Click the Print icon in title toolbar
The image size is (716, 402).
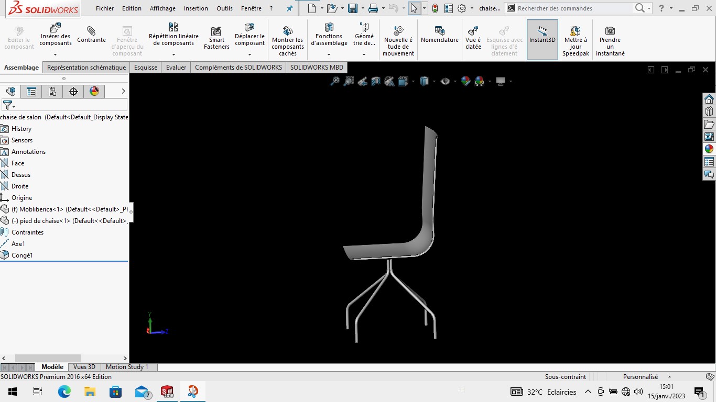click(x=373, y=8)
